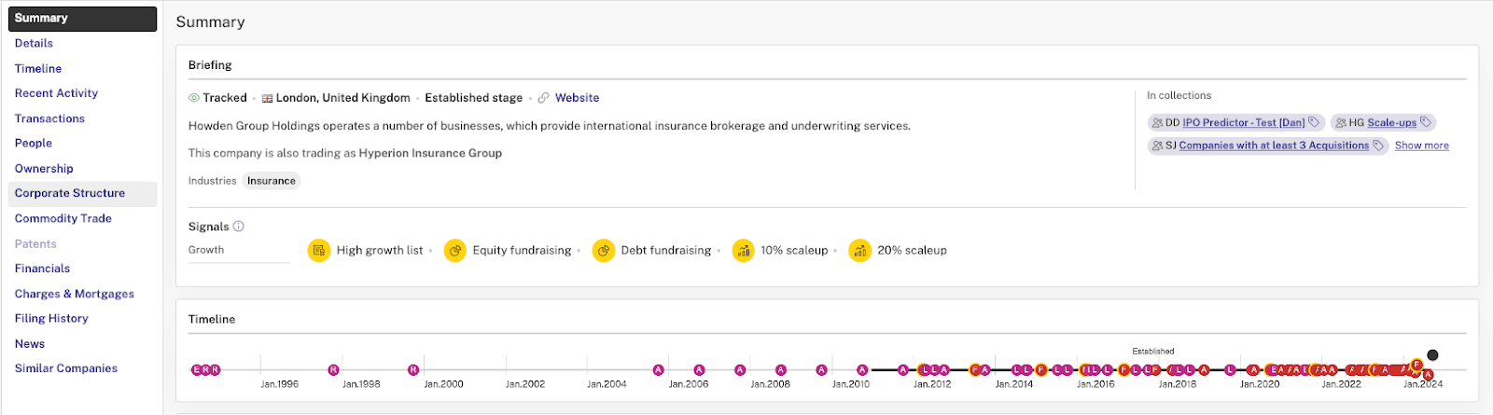This screenshot has height=415, width=1493.
Task: Open Charges & Mortgages section
Action: [75, 294]
